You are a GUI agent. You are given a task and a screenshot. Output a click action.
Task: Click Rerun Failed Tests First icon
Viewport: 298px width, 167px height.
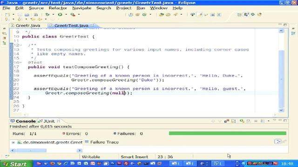click(248, 121)
